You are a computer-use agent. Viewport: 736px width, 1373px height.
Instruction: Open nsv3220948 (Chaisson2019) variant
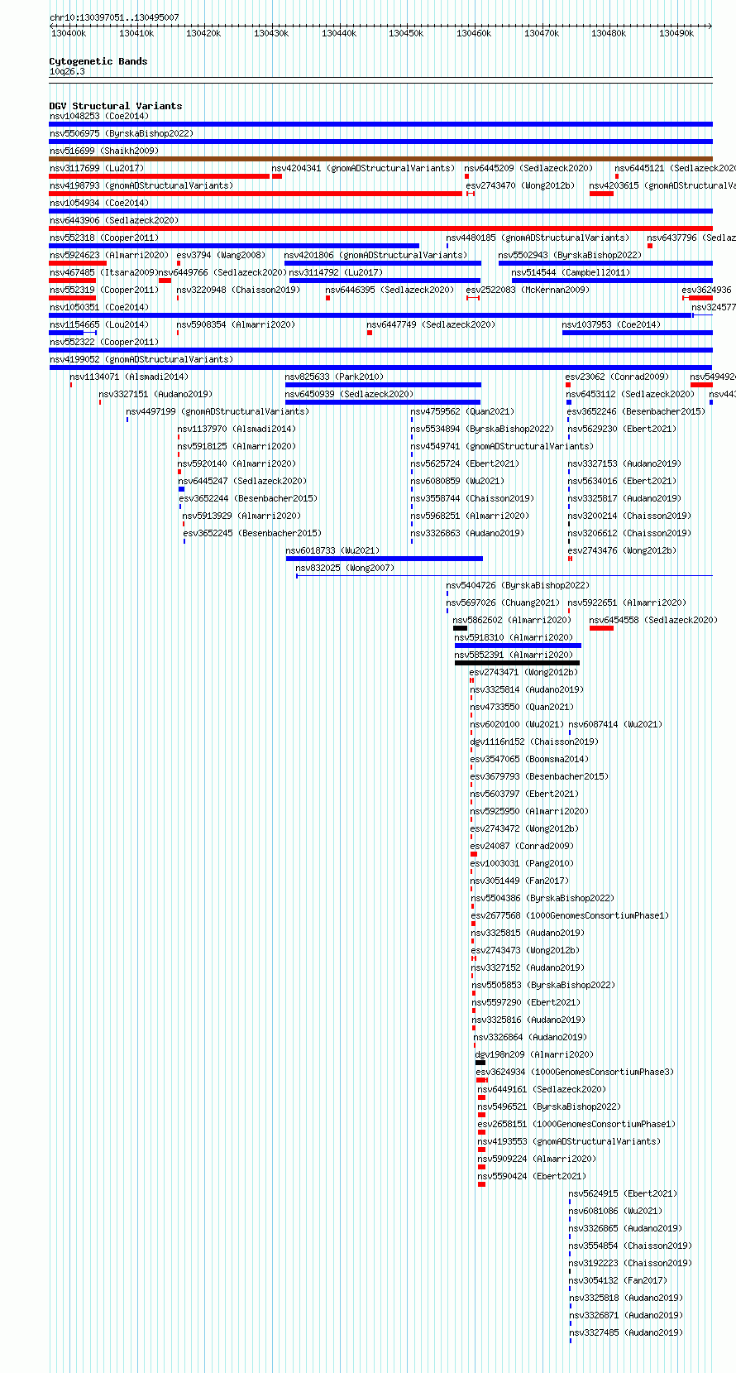point(239,290)
